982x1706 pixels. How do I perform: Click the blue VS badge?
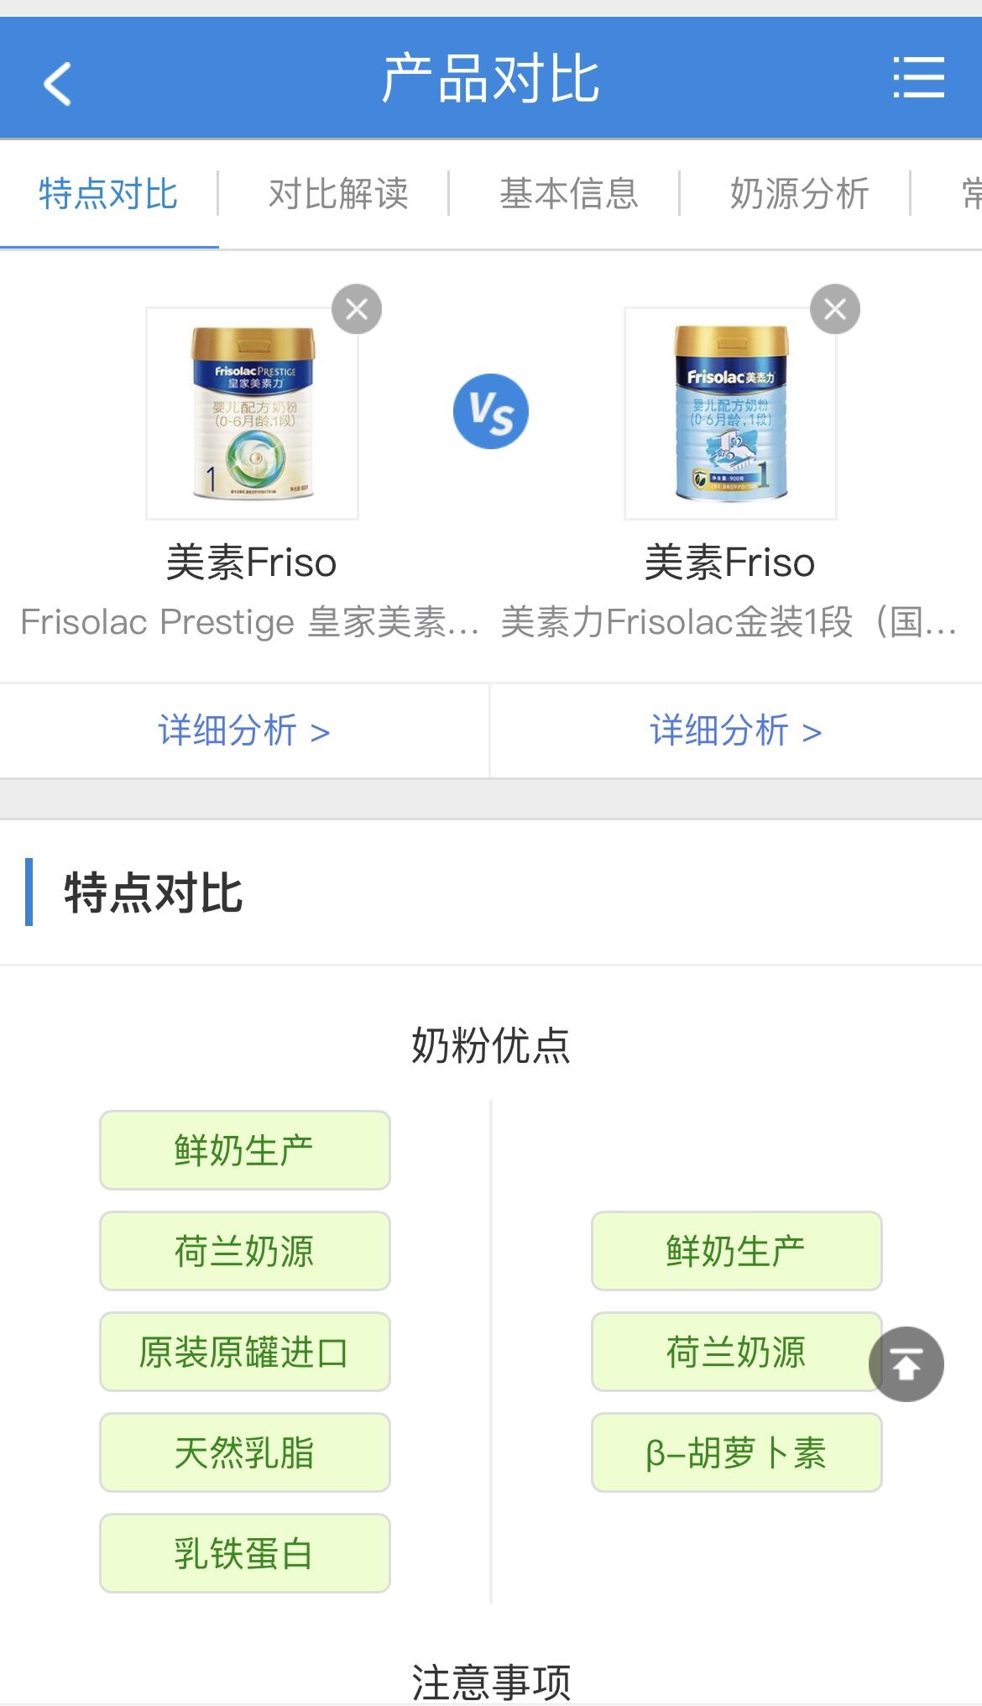pyautogui.click(x=491, y=411)
